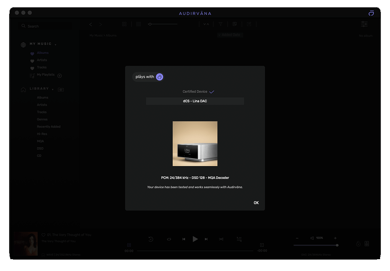This screenshot has height=271, width=390.
Task: Click the Search field in sidebar
Action: [x=46, y=26]
